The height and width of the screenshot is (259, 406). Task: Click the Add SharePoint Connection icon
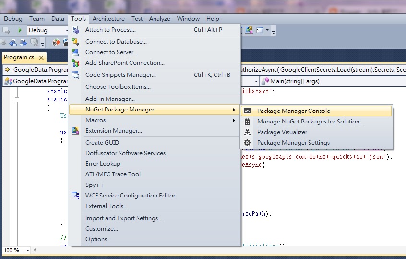coord(75,63)
